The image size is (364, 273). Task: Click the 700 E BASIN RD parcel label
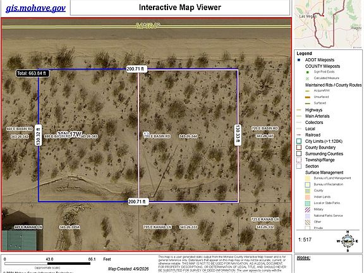pos(157,136)
